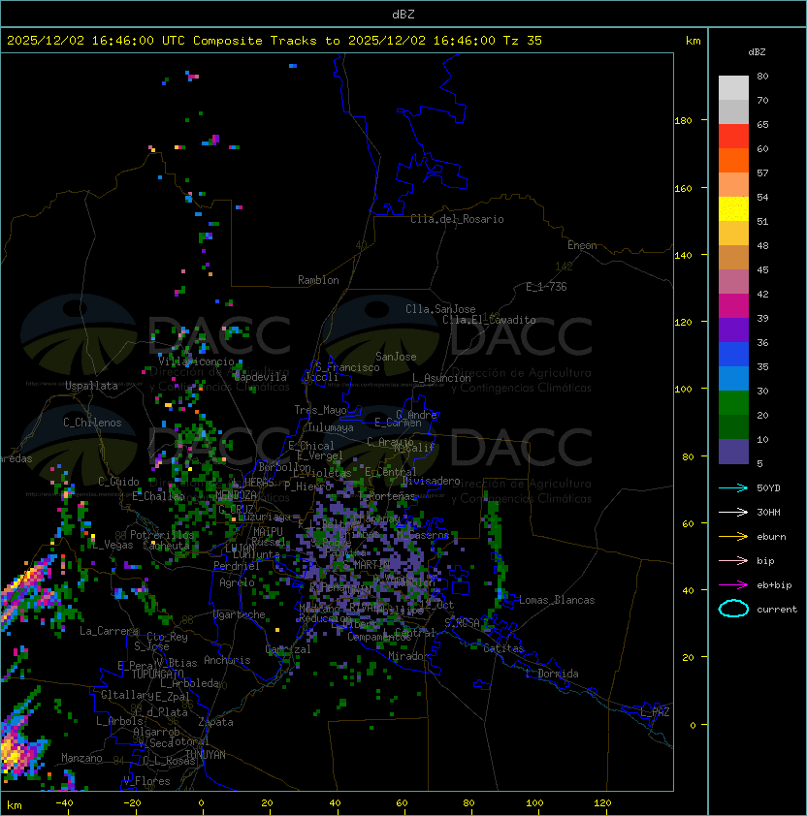Click the 'Clla.SanJose' map label
807x816 pixels.
tap(440, 309)
